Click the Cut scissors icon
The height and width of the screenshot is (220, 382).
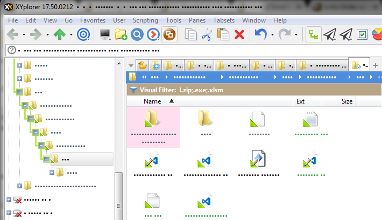(x=207, y=35)
